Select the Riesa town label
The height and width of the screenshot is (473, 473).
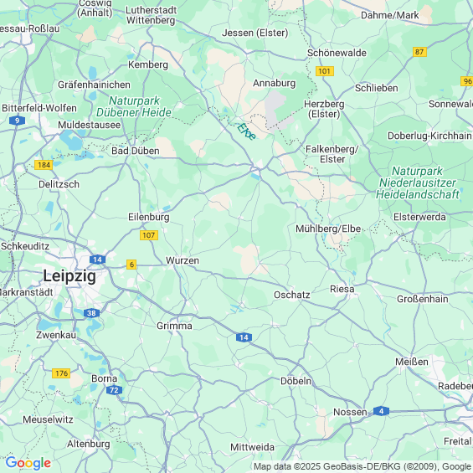pos(342,289)
